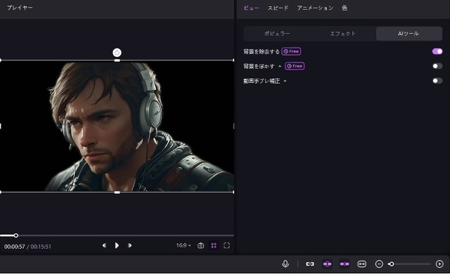This screenshot has height=274, width=450.
Task: Enter fullscreen preview mode
Action: [226, 246]
